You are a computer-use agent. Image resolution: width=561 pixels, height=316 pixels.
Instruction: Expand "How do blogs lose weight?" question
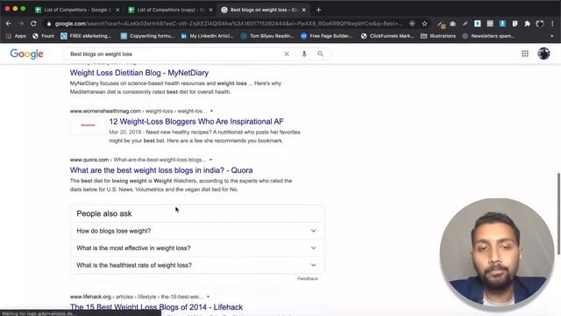point(197,231)
